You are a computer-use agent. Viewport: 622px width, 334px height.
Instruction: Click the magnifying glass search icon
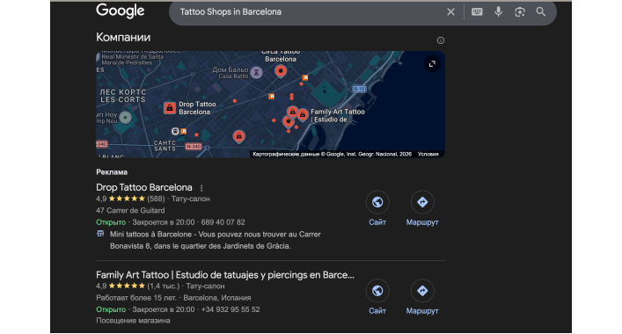[541, 12]
